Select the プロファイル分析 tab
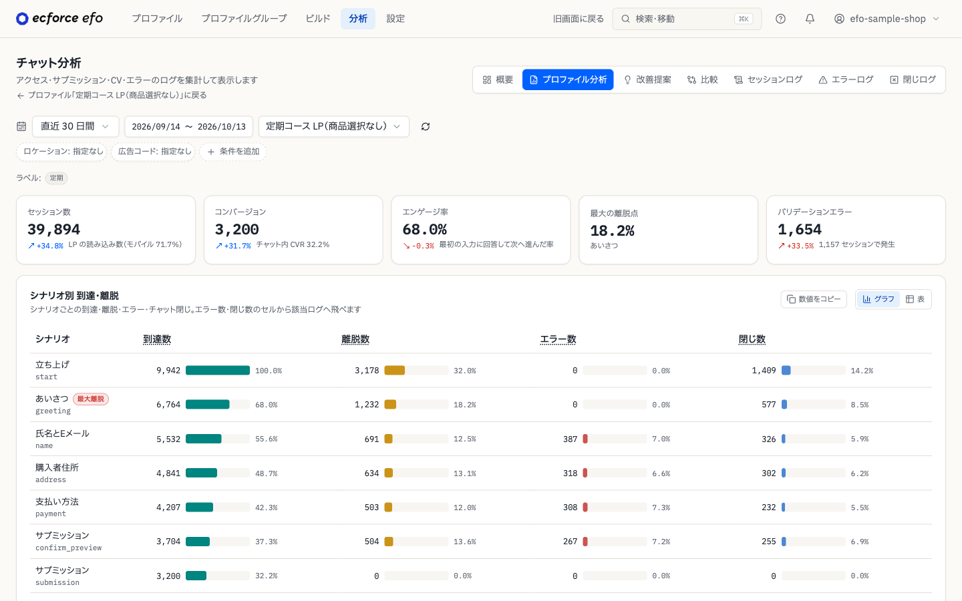Screen dimensions: 962x601 [x=568, y=79]
